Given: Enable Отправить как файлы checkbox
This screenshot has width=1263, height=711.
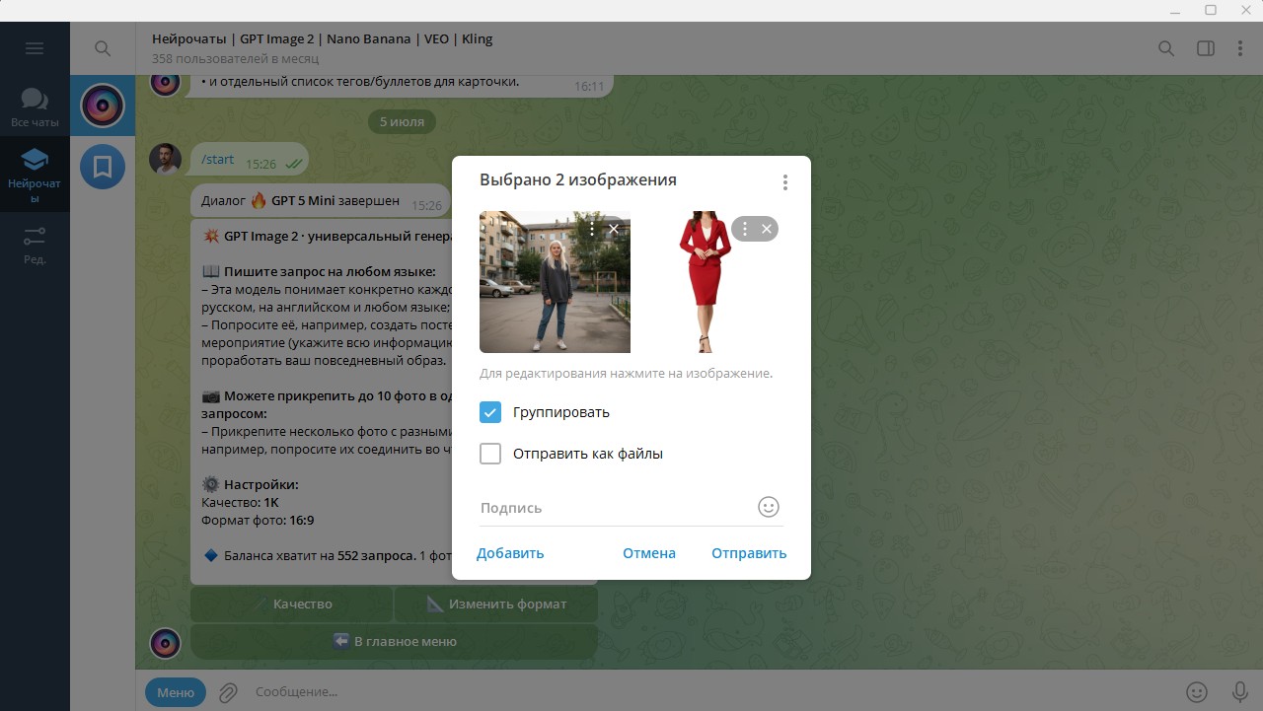Looking at the screenshot, I should [x=490, y=454].
